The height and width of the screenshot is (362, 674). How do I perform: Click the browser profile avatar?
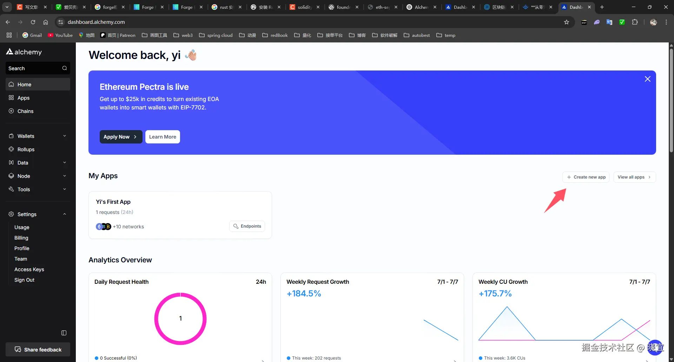point(653,22)
